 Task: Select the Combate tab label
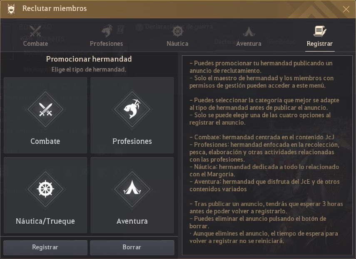click(x=35, y=43)
